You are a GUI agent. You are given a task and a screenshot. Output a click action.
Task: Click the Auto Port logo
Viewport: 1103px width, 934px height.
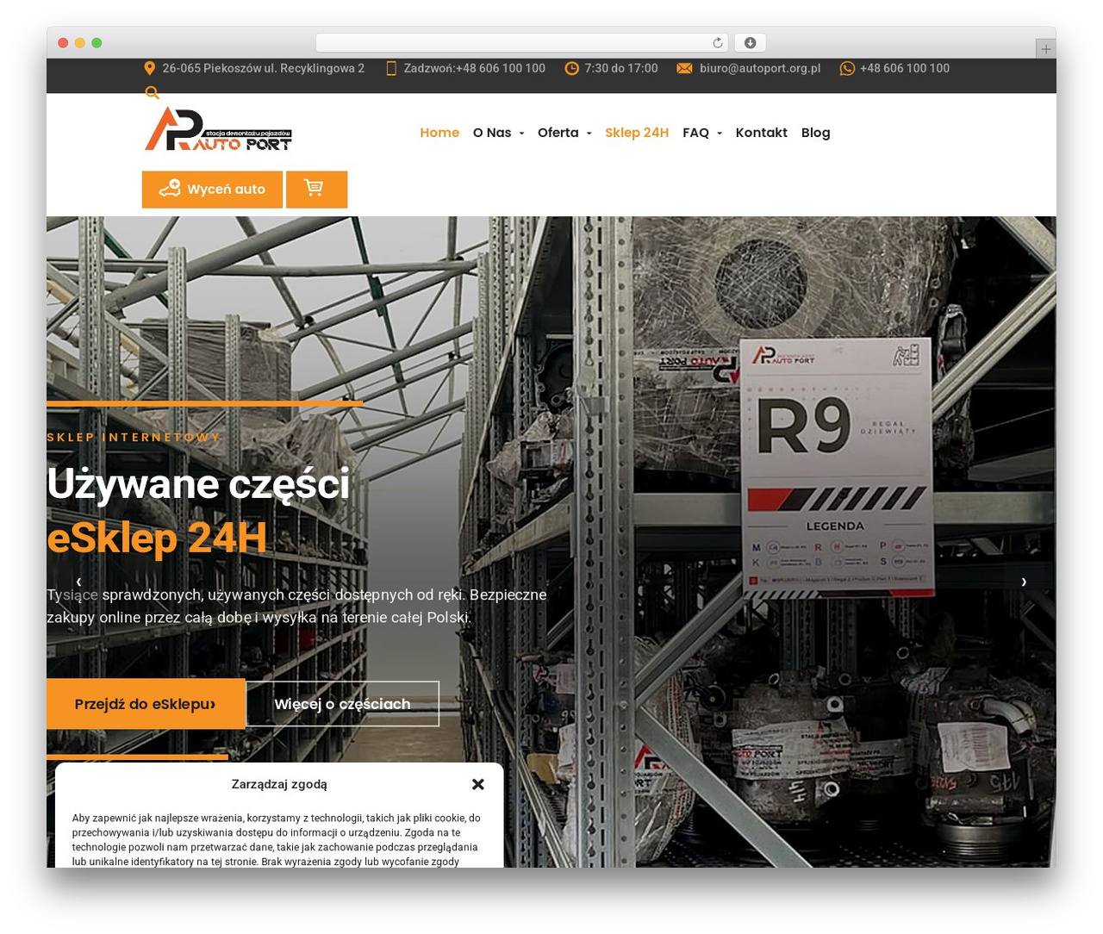coord(218,130)
